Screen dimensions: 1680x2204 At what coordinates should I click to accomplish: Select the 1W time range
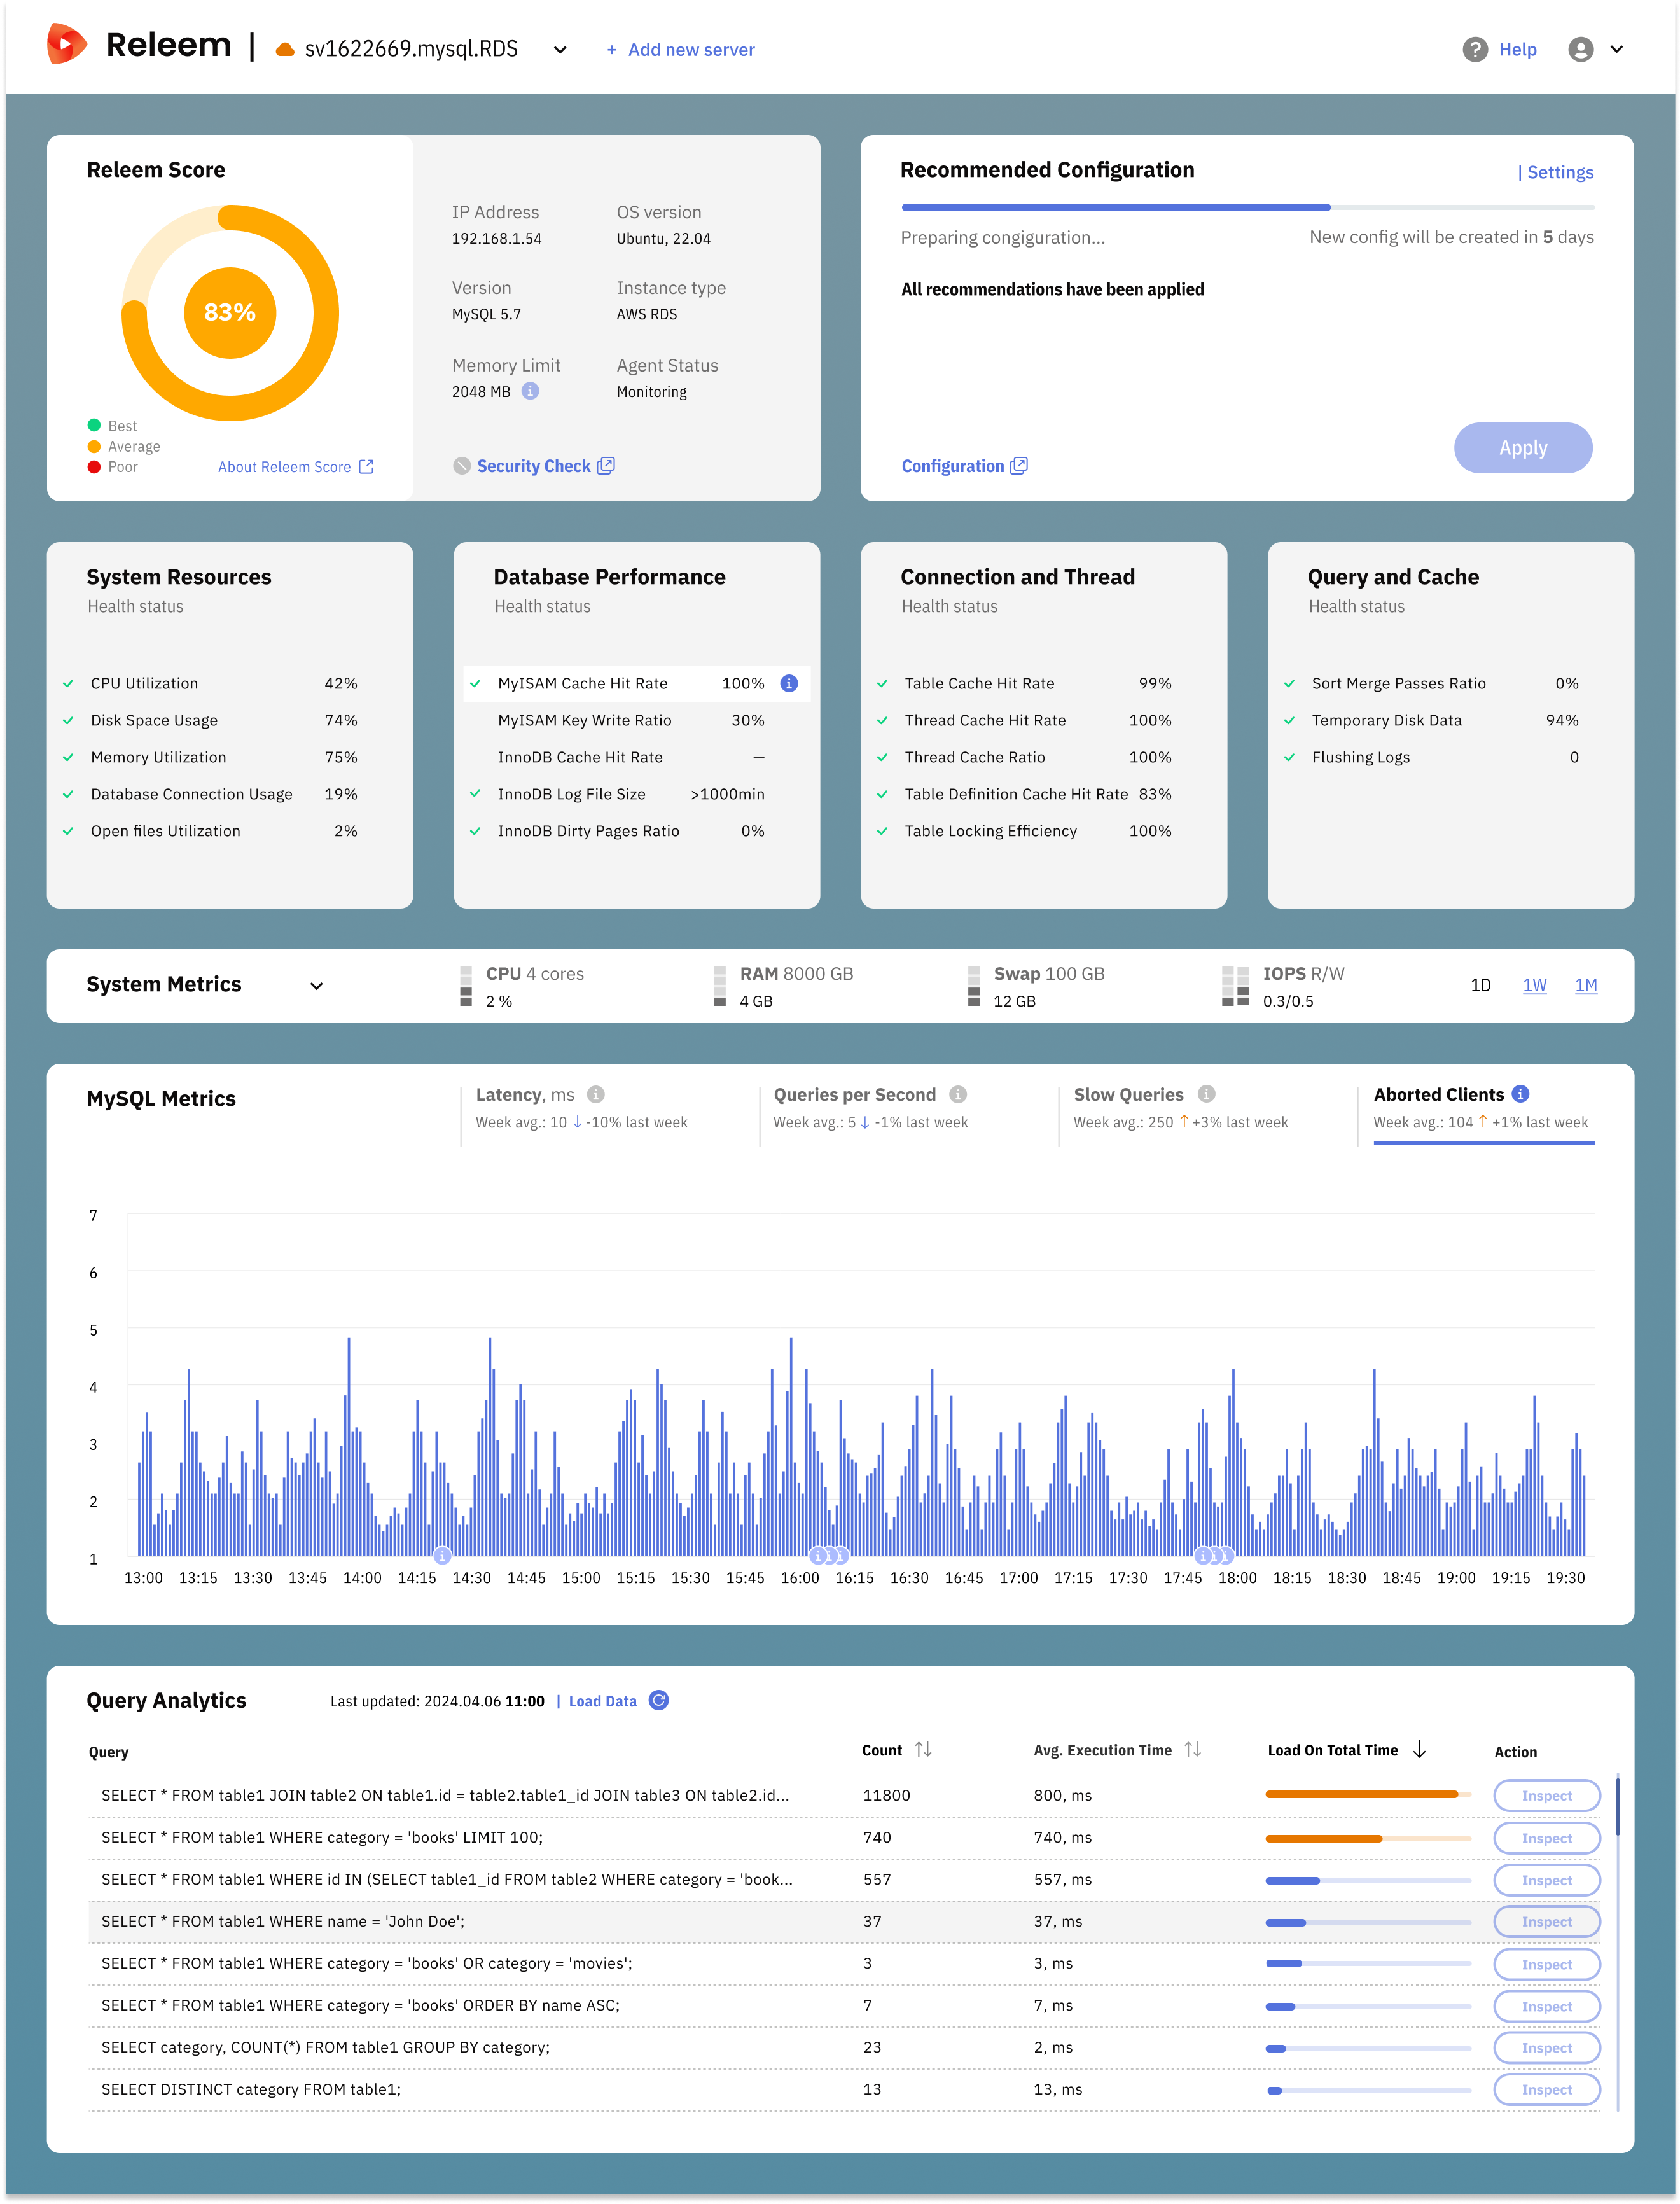(1536, 985)
